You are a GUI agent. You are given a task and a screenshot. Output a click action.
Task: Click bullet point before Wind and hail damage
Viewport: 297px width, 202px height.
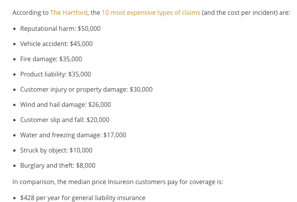[x=15, y=105]
